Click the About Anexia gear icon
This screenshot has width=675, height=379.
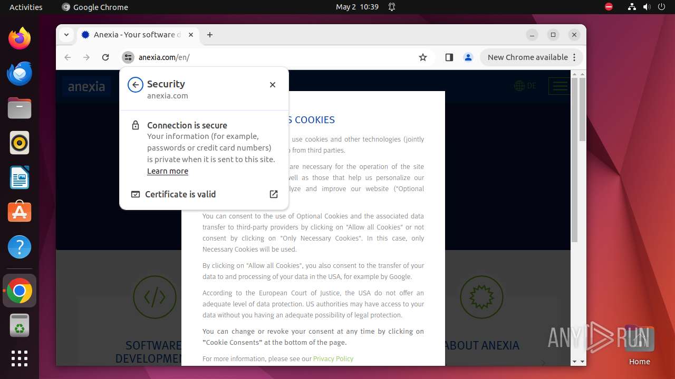481,297
